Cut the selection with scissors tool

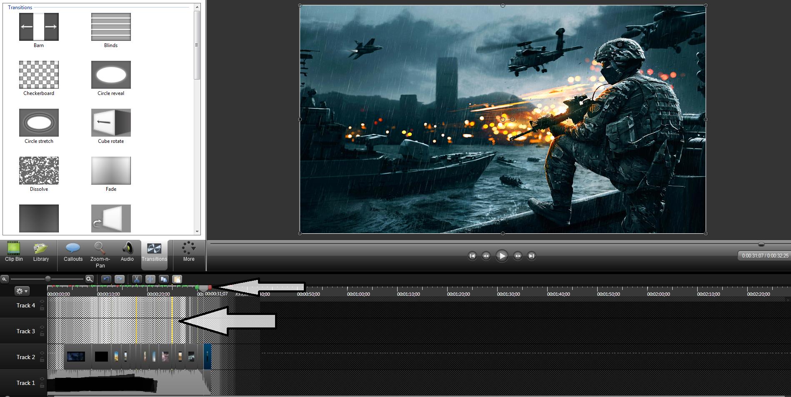click(x=137, y=279)
